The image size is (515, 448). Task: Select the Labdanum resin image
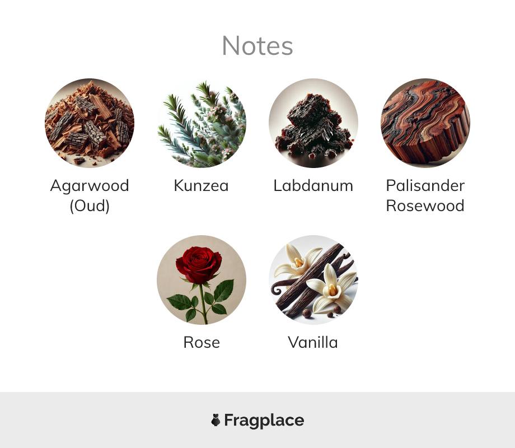[313, 123]
